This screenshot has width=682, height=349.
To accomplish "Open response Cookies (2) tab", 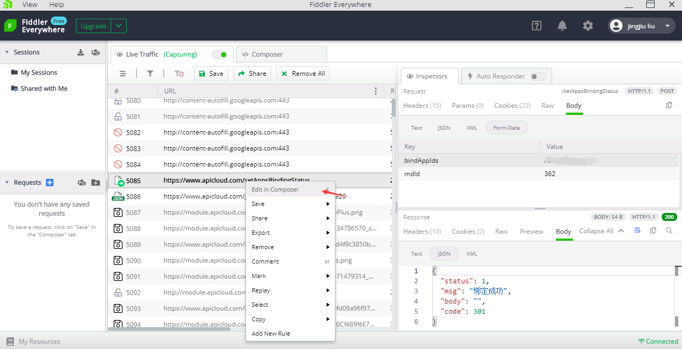I will click(468, 232).
